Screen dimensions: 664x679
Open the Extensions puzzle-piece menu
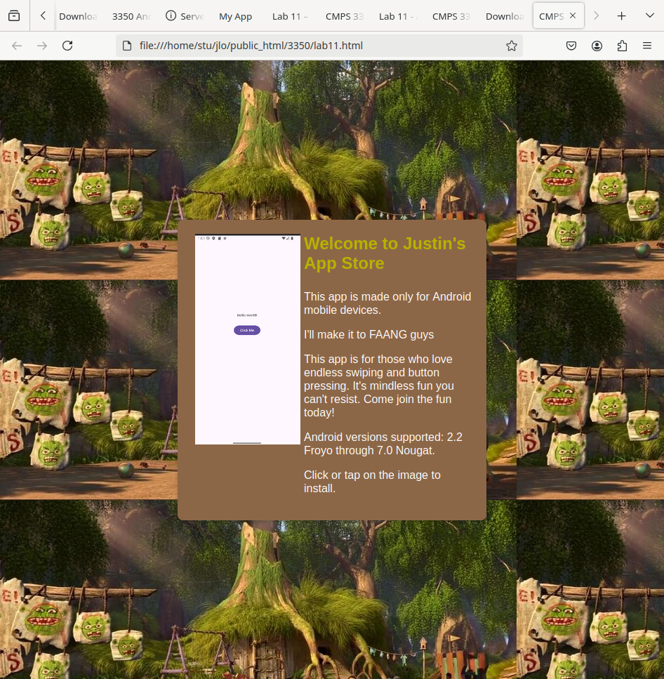[x=622, y=46]
